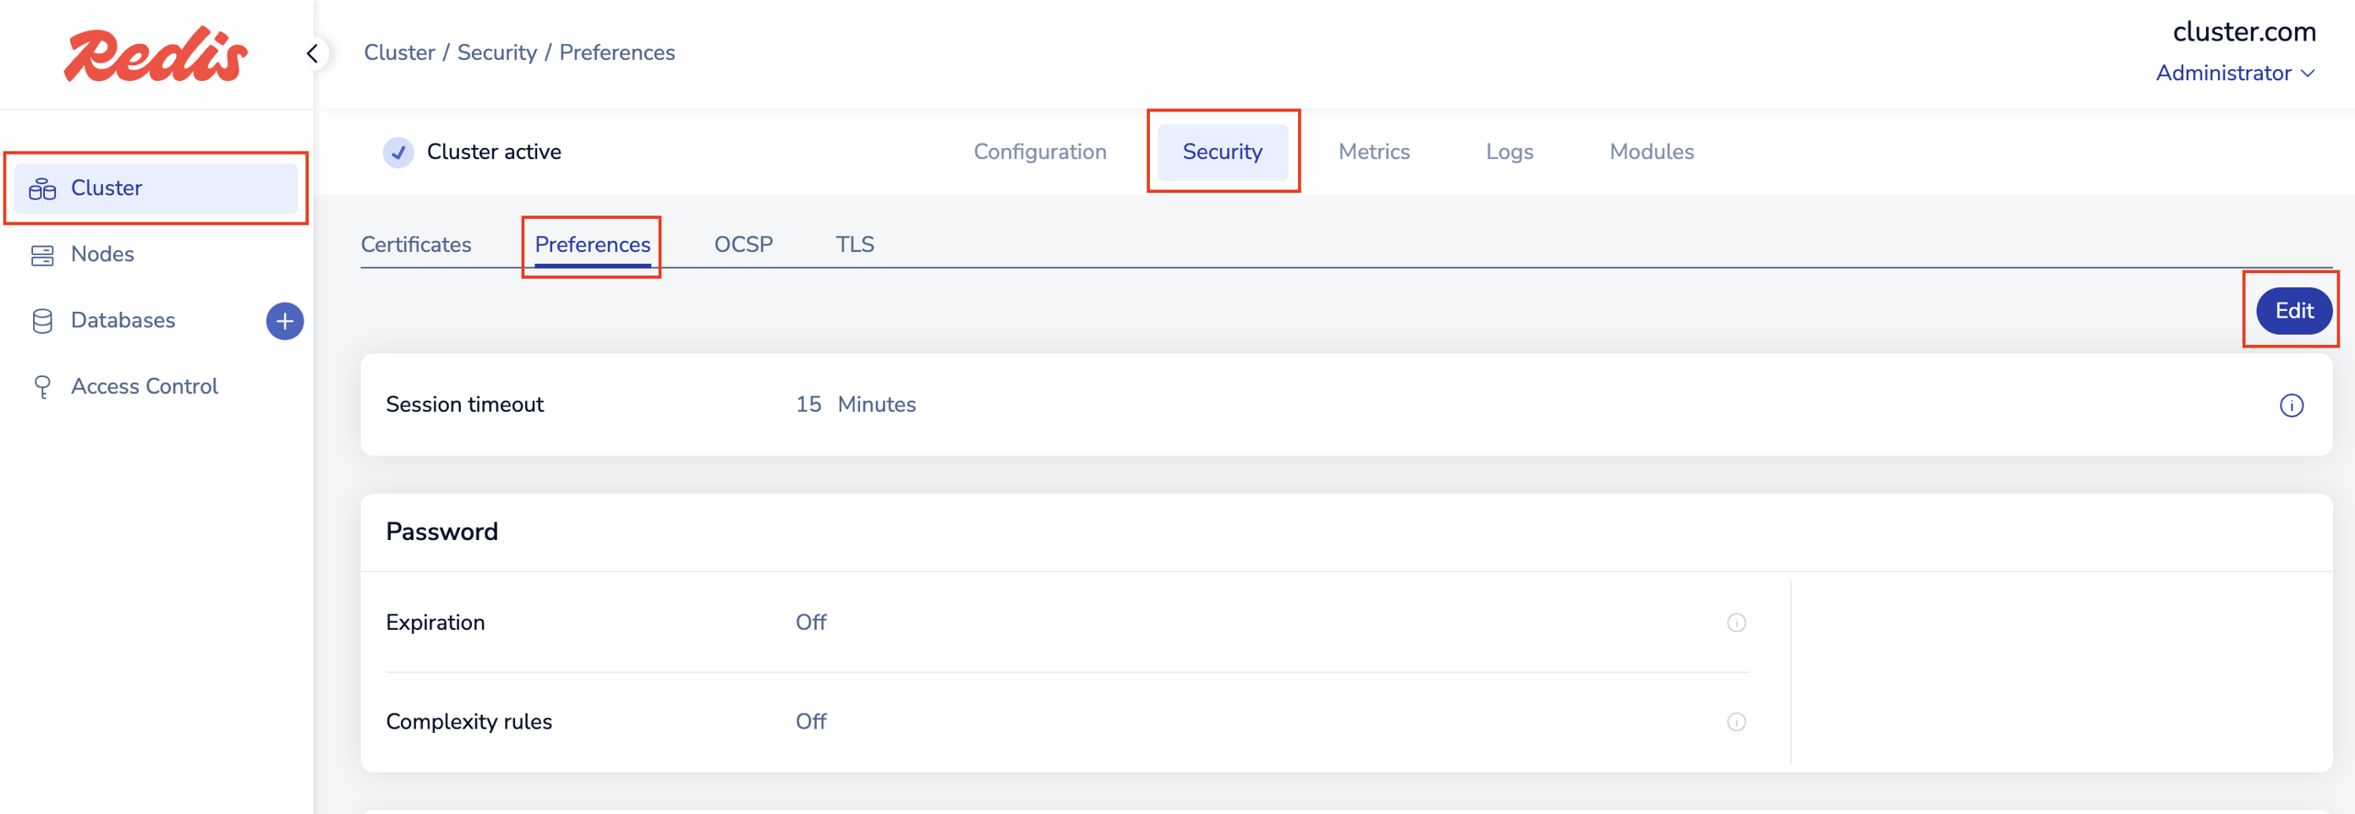Show info for password Expiration
The width and height of the screenshot is (2355, 814).
pos(1737,623)
